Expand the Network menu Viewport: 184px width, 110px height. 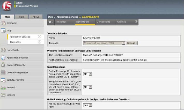[11, 87]
